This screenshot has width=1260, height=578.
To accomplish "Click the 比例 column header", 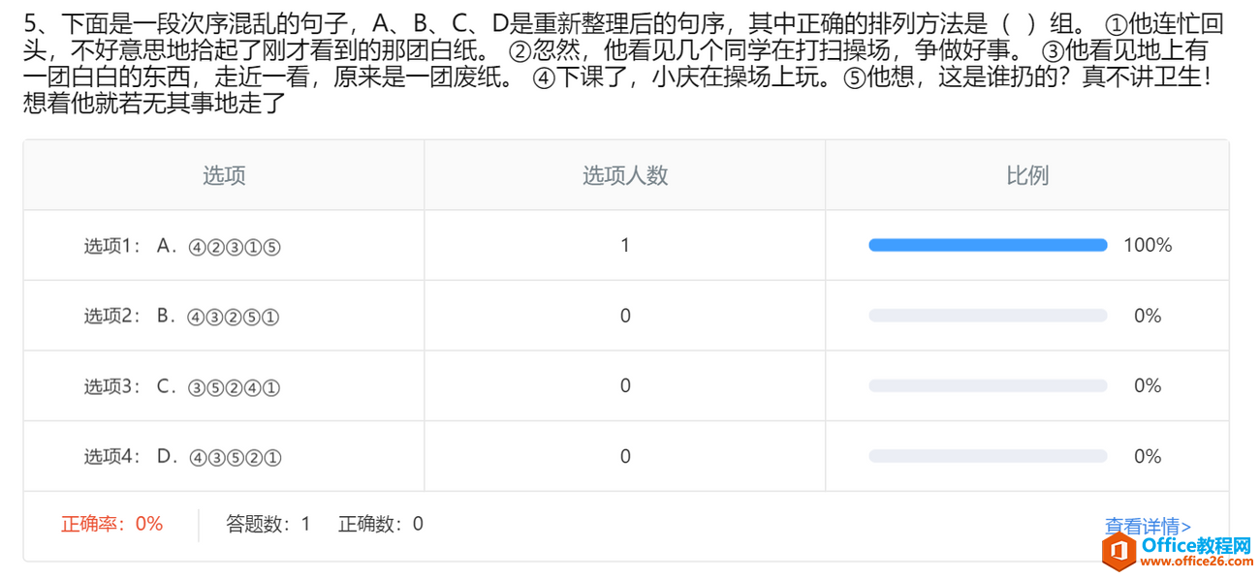I will pyautogui.click(x=1027, y=175).
